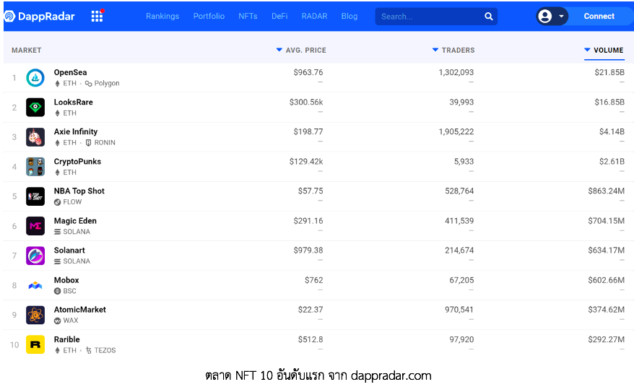Select OpenSea traders count 1,302,093

coord(456,72)
